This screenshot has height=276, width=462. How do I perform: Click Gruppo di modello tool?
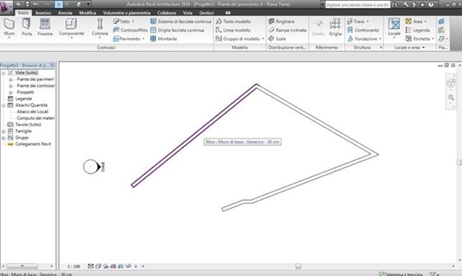(x=237, y=39)
